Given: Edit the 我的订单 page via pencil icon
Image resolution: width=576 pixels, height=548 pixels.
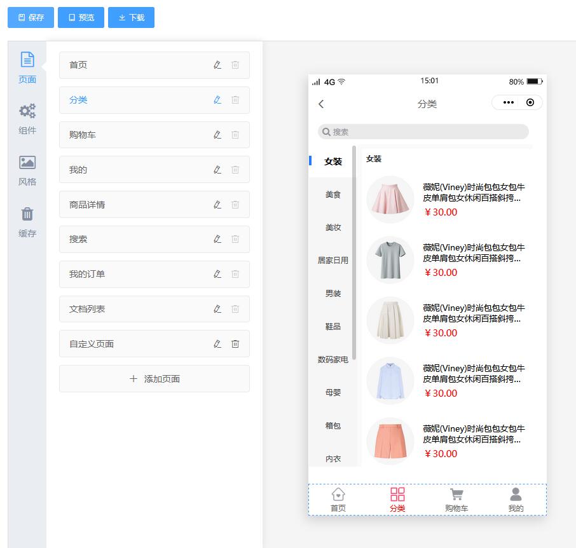Looking at the screenshot, I should pos(217,274).
